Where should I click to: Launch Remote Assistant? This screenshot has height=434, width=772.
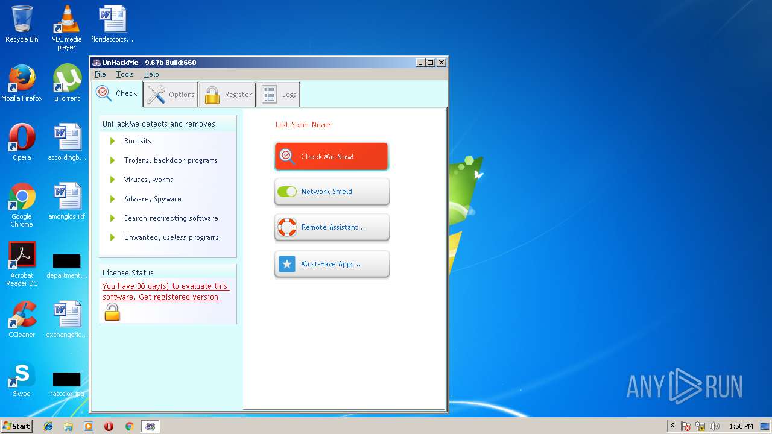pyautogui.click(x=332, y=227)
